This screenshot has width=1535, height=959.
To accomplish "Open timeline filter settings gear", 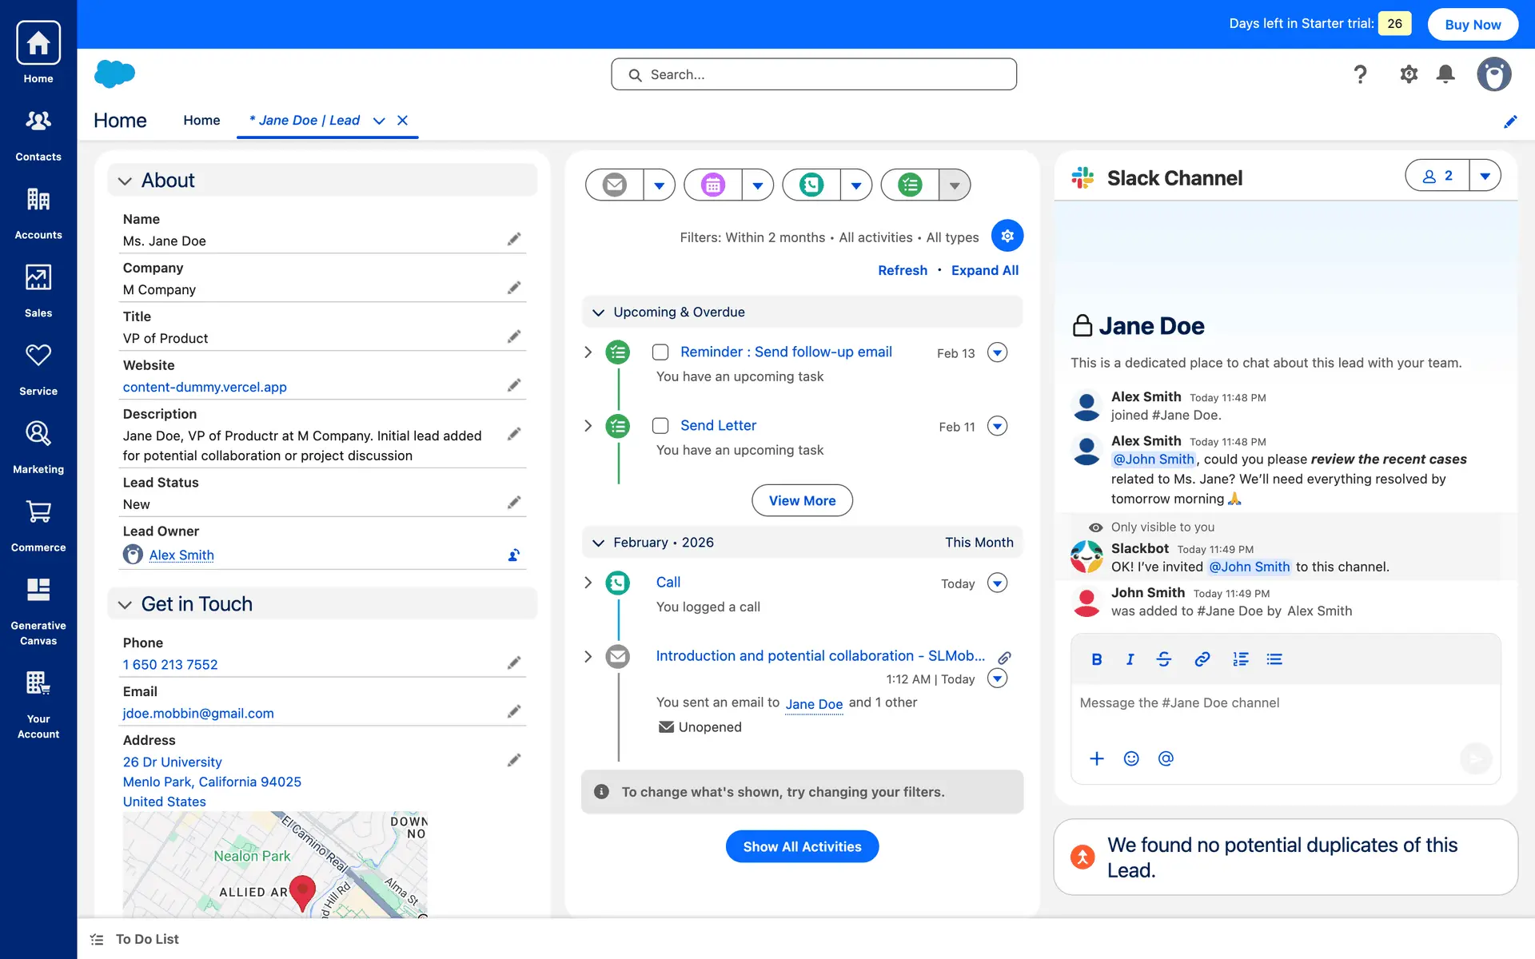I will click(x=1007, y=236).
